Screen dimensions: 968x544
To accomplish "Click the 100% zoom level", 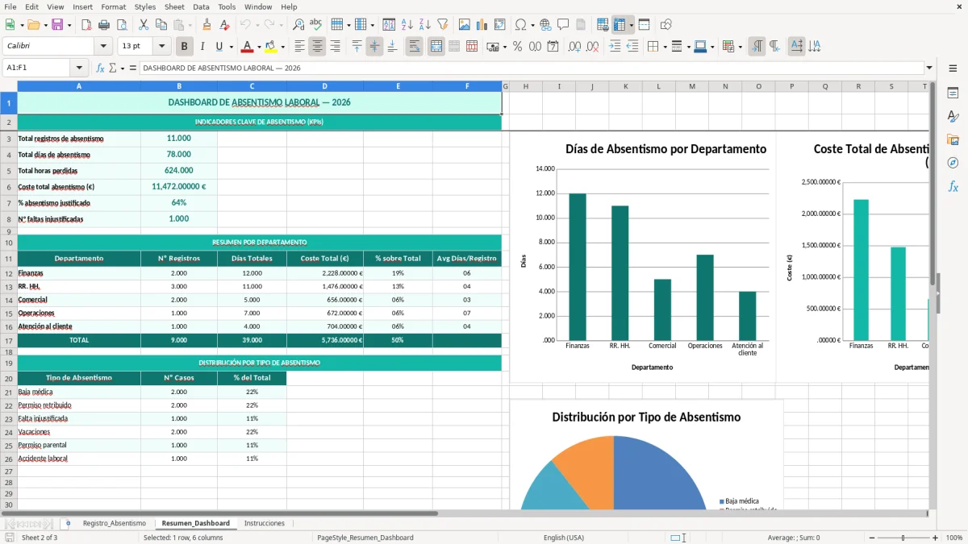I will (x=954, y=538).
